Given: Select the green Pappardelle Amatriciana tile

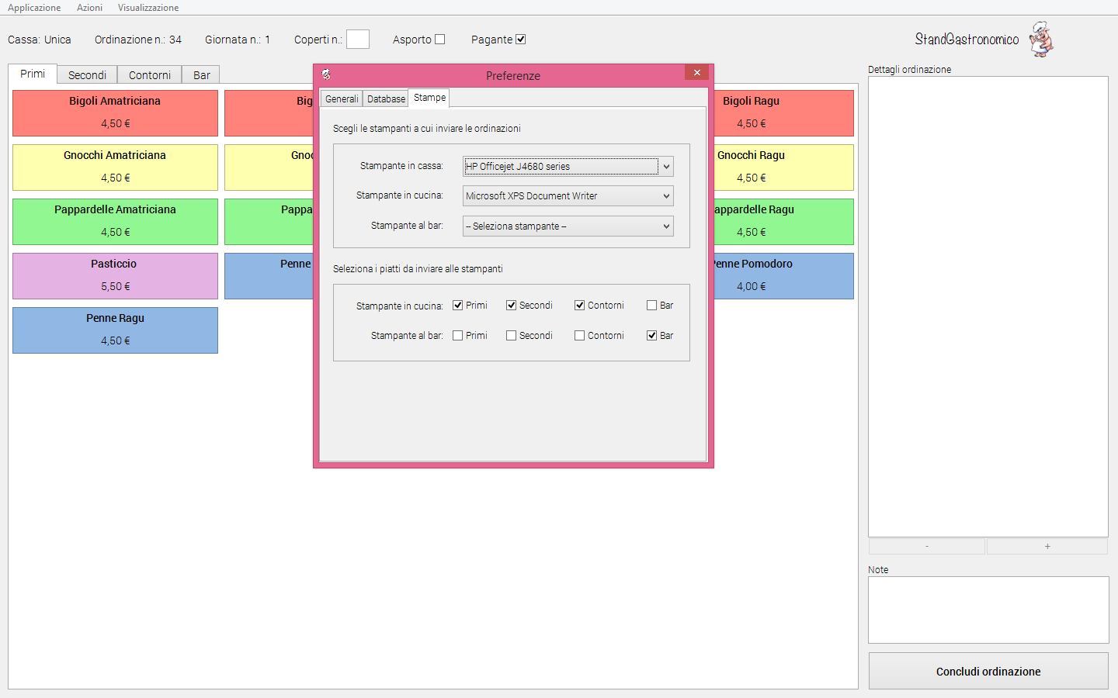Looking at the screenshot, I should coord(115,222).
